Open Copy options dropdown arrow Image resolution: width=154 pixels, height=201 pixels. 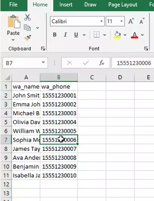click(37, 28)
